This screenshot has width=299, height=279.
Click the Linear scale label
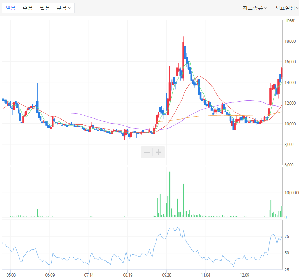[x=290, y=20]
